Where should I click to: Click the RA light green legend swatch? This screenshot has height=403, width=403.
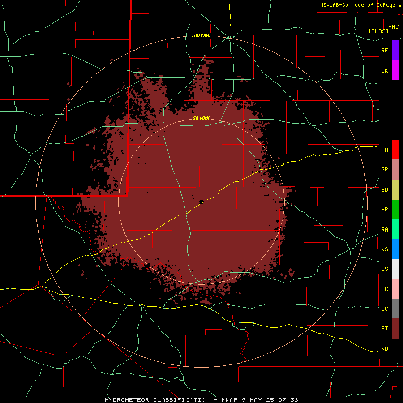pos(395,229)
